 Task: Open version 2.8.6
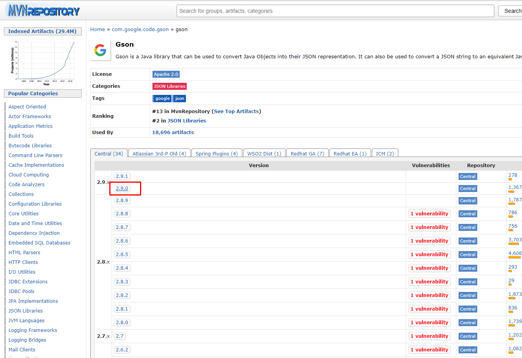pyautogui.click(x=122, y=241)
